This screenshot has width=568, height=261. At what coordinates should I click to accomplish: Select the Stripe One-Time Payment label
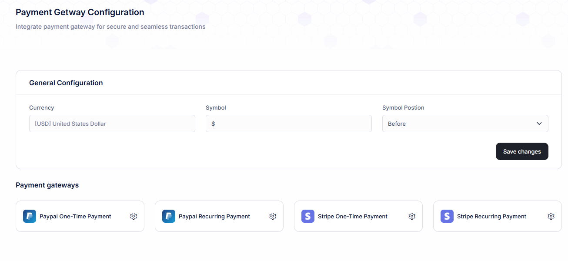pos(353,216)
